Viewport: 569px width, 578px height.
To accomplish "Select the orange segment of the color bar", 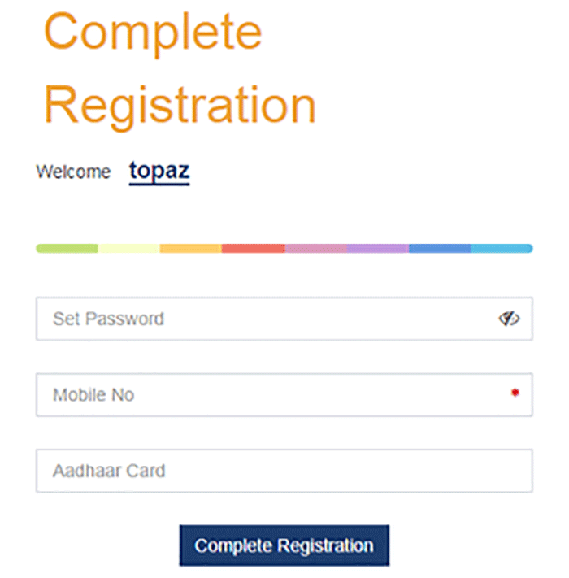I will click(x=191, y=249).
